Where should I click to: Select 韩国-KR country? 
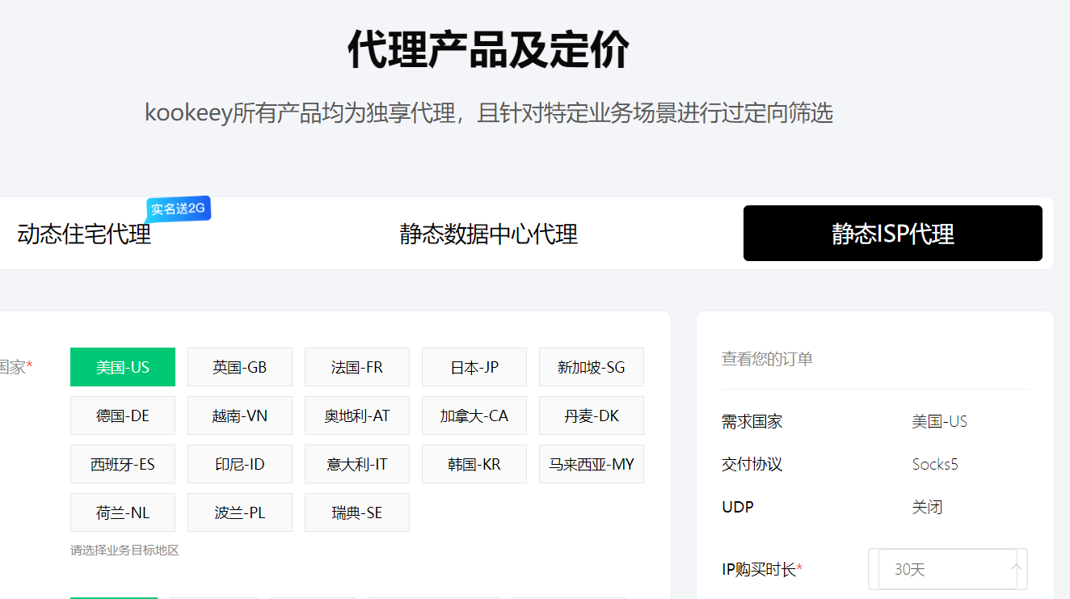click(474, 464)
